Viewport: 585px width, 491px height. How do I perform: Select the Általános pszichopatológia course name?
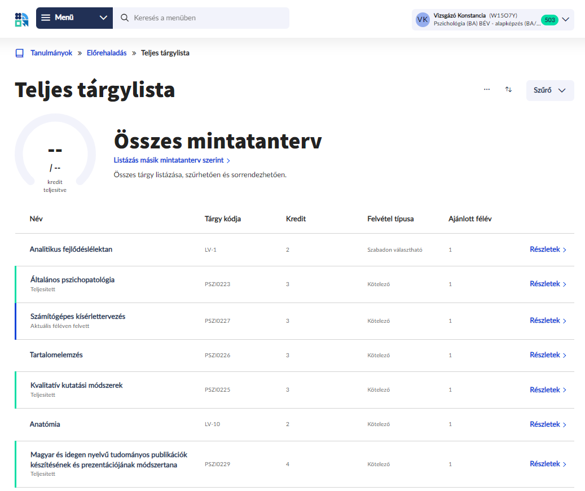[x=72, y=280]
